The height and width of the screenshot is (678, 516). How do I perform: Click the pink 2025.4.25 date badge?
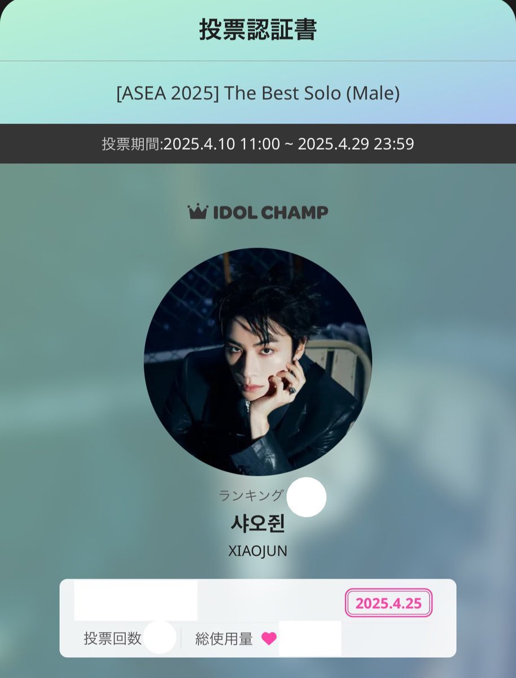coord(388,603)
